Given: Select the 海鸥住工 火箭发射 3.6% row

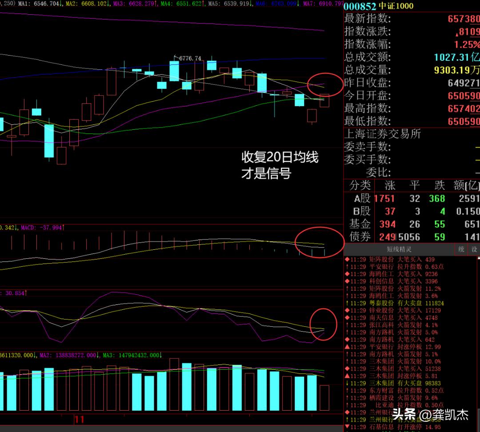Looking at the screenshot, I should point(392,296).
